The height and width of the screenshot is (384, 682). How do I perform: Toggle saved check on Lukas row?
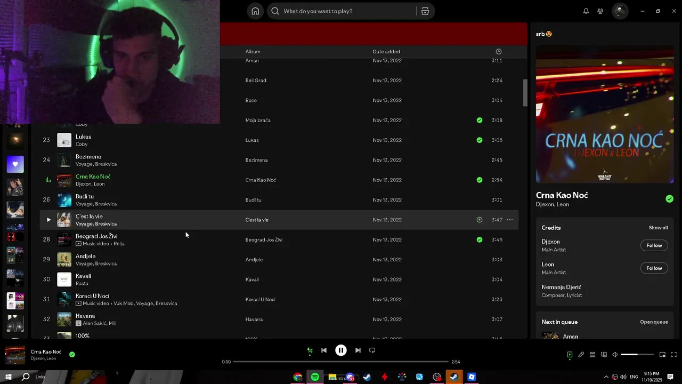tap(480, 140)
